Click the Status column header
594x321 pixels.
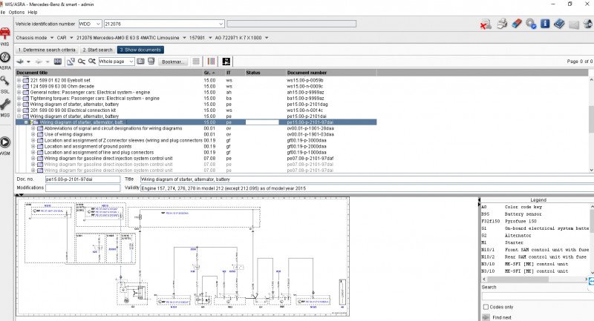pyautogui.click(x=265, y=73)
